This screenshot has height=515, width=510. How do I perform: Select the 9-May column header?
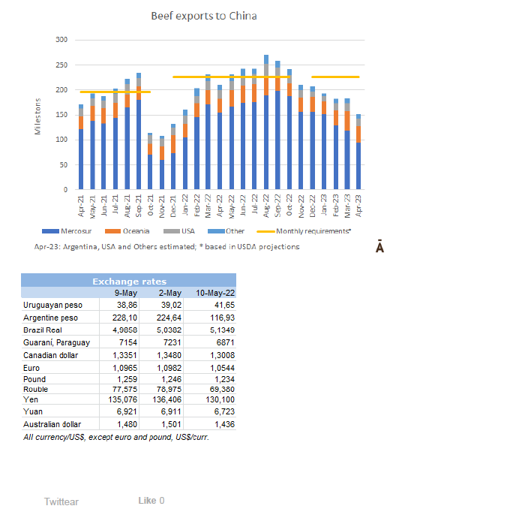click(x=125, y=292)
